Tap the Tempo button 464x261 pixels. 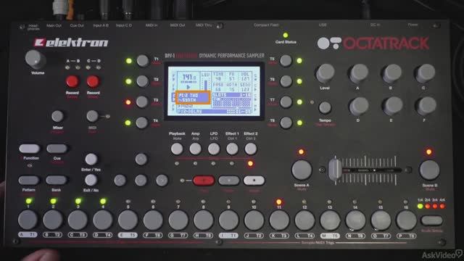pyautogui.click(x=325, y=108)
